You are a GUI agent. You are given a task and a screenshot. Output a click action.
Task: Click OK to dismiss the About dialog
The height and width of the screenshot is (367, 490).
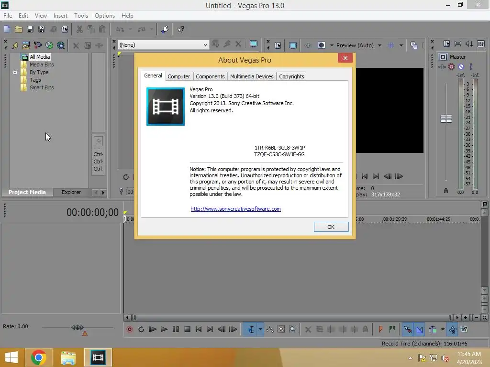331,227
